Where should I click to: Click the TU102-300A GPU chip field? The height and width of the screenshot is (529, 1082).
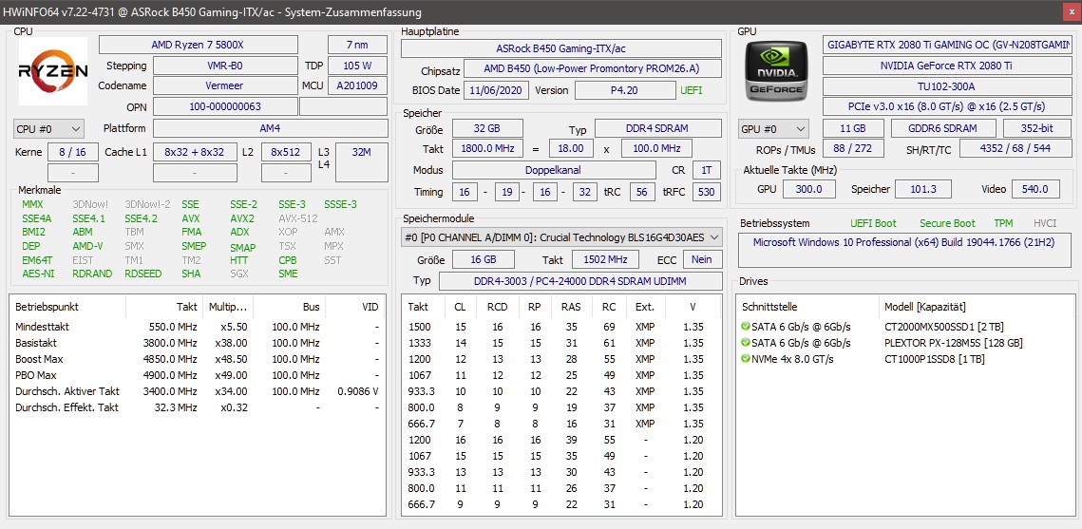coord(946,86)
